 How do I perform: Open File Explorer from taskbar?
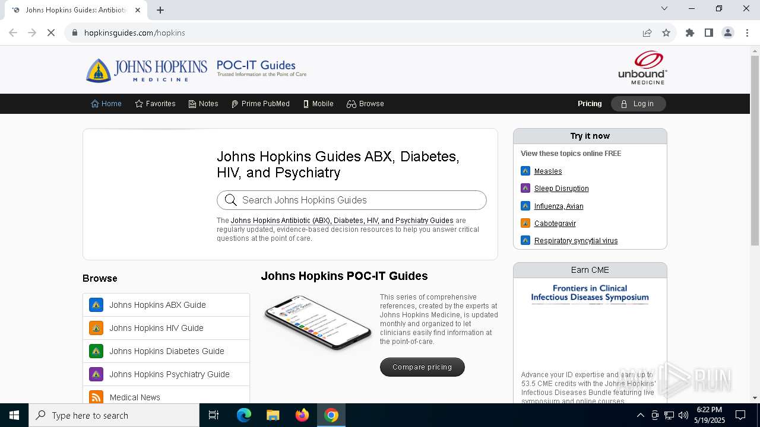click(273, 415)
